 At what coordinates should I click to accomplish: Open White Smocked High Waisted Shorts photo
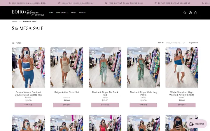[x=182, y=67]
